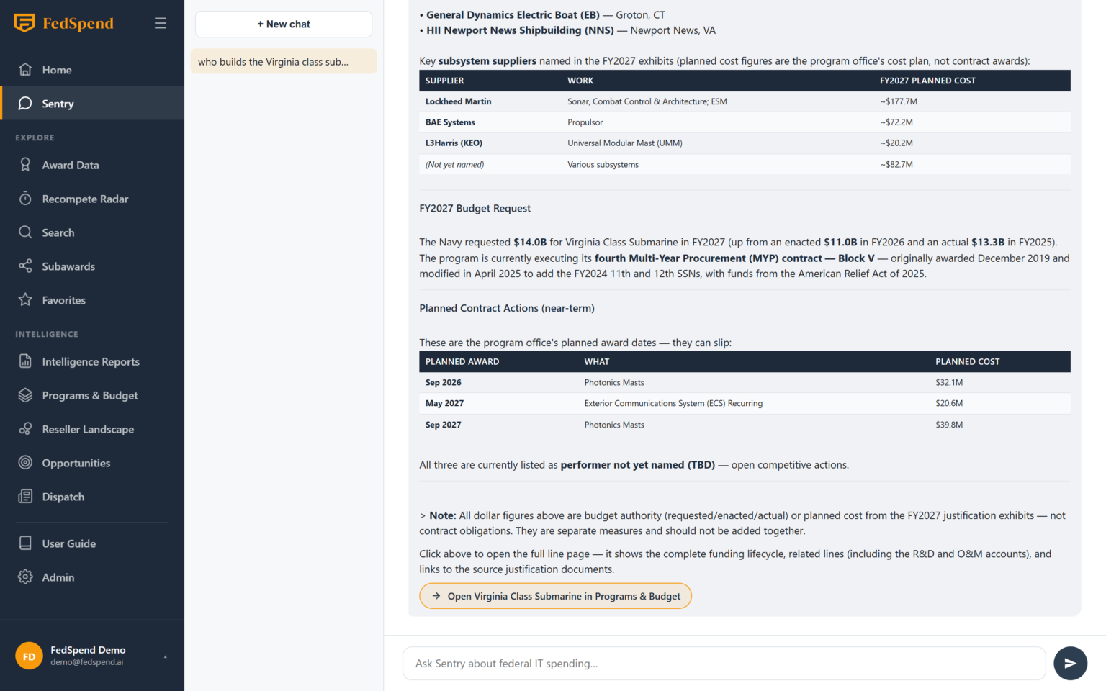Click the Dispatch newspaper icon

click(x=25, y=497)
